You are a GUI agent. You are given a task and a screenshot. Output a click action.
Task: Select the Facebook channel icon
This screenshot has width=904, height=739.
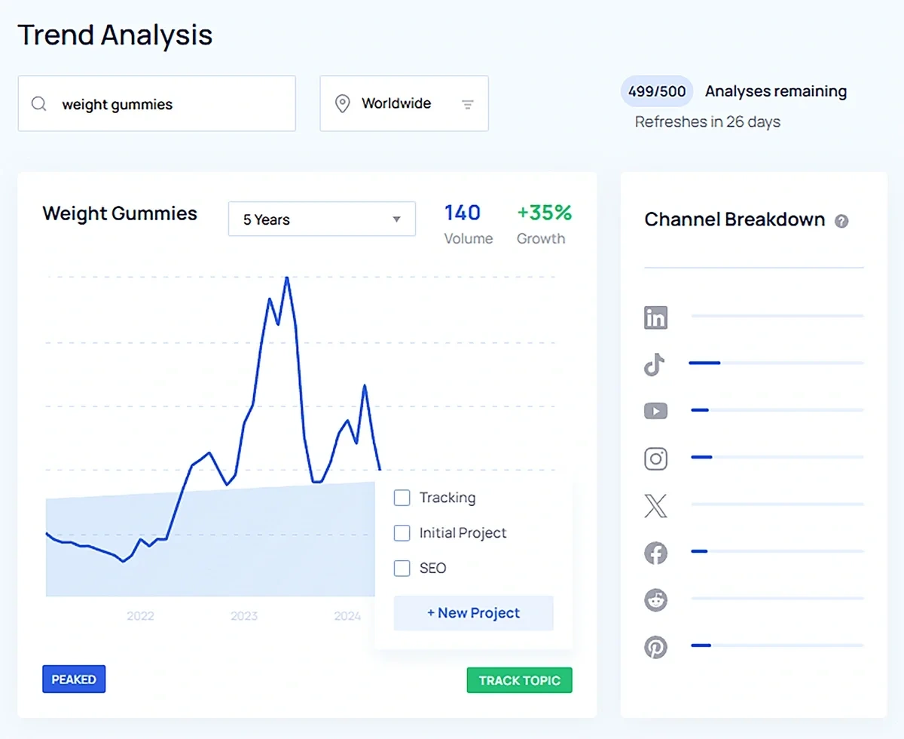(655, 553)
